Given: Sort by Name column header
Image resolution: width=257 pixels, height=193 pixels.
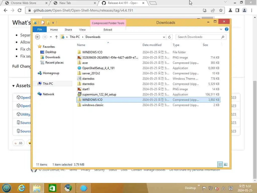Looking at the screenshot, I should [81, 45].
